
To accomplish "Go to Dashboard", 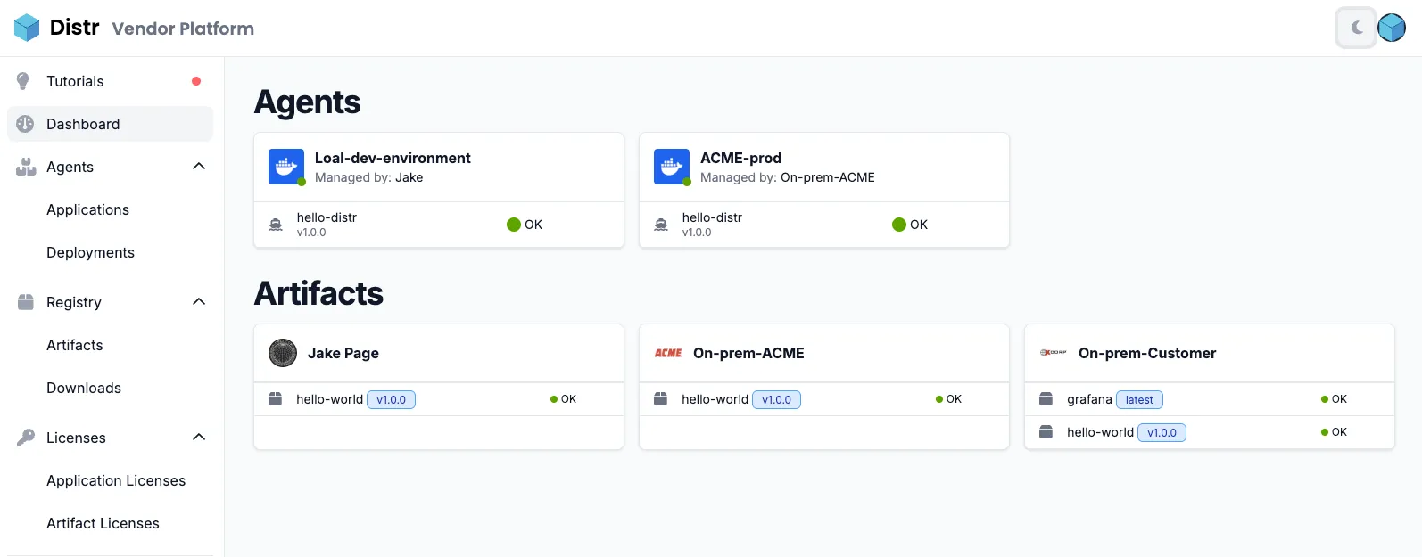I will (110, 124).
